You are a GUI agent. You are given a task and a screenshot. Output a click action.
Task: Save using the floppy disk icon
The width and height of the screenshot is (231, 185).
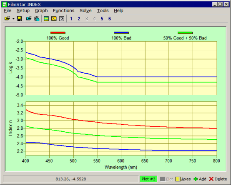19,19
